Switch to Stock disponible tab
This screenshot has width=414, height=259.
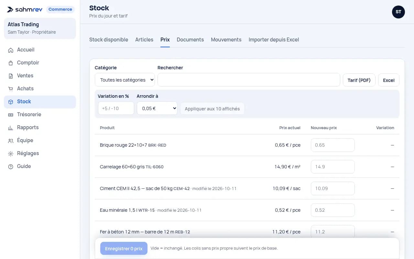pyautogui.click(x=109, y=39)
